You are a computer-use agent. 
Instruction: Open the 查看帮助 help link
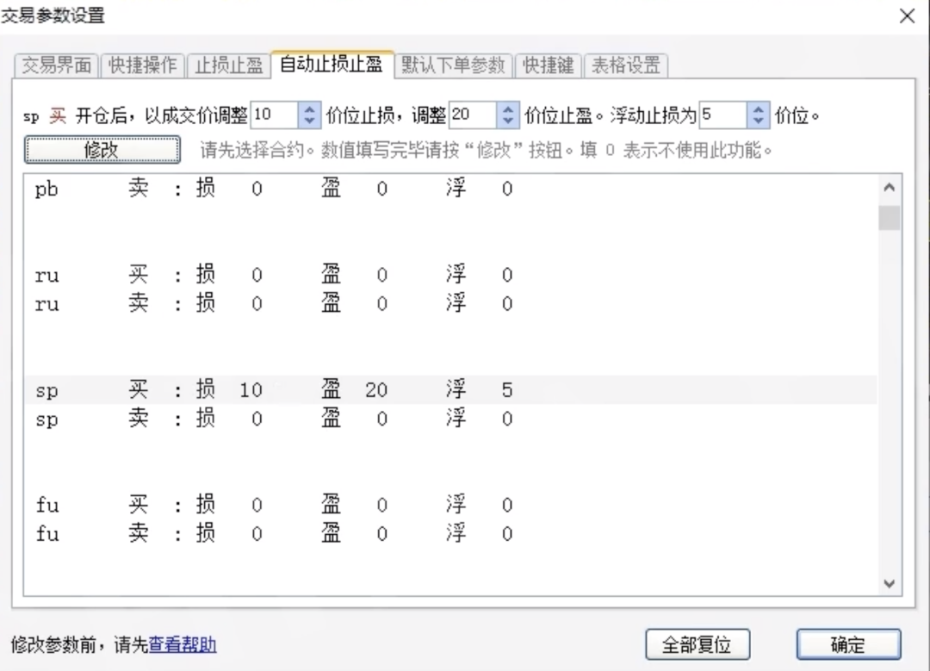181,644
